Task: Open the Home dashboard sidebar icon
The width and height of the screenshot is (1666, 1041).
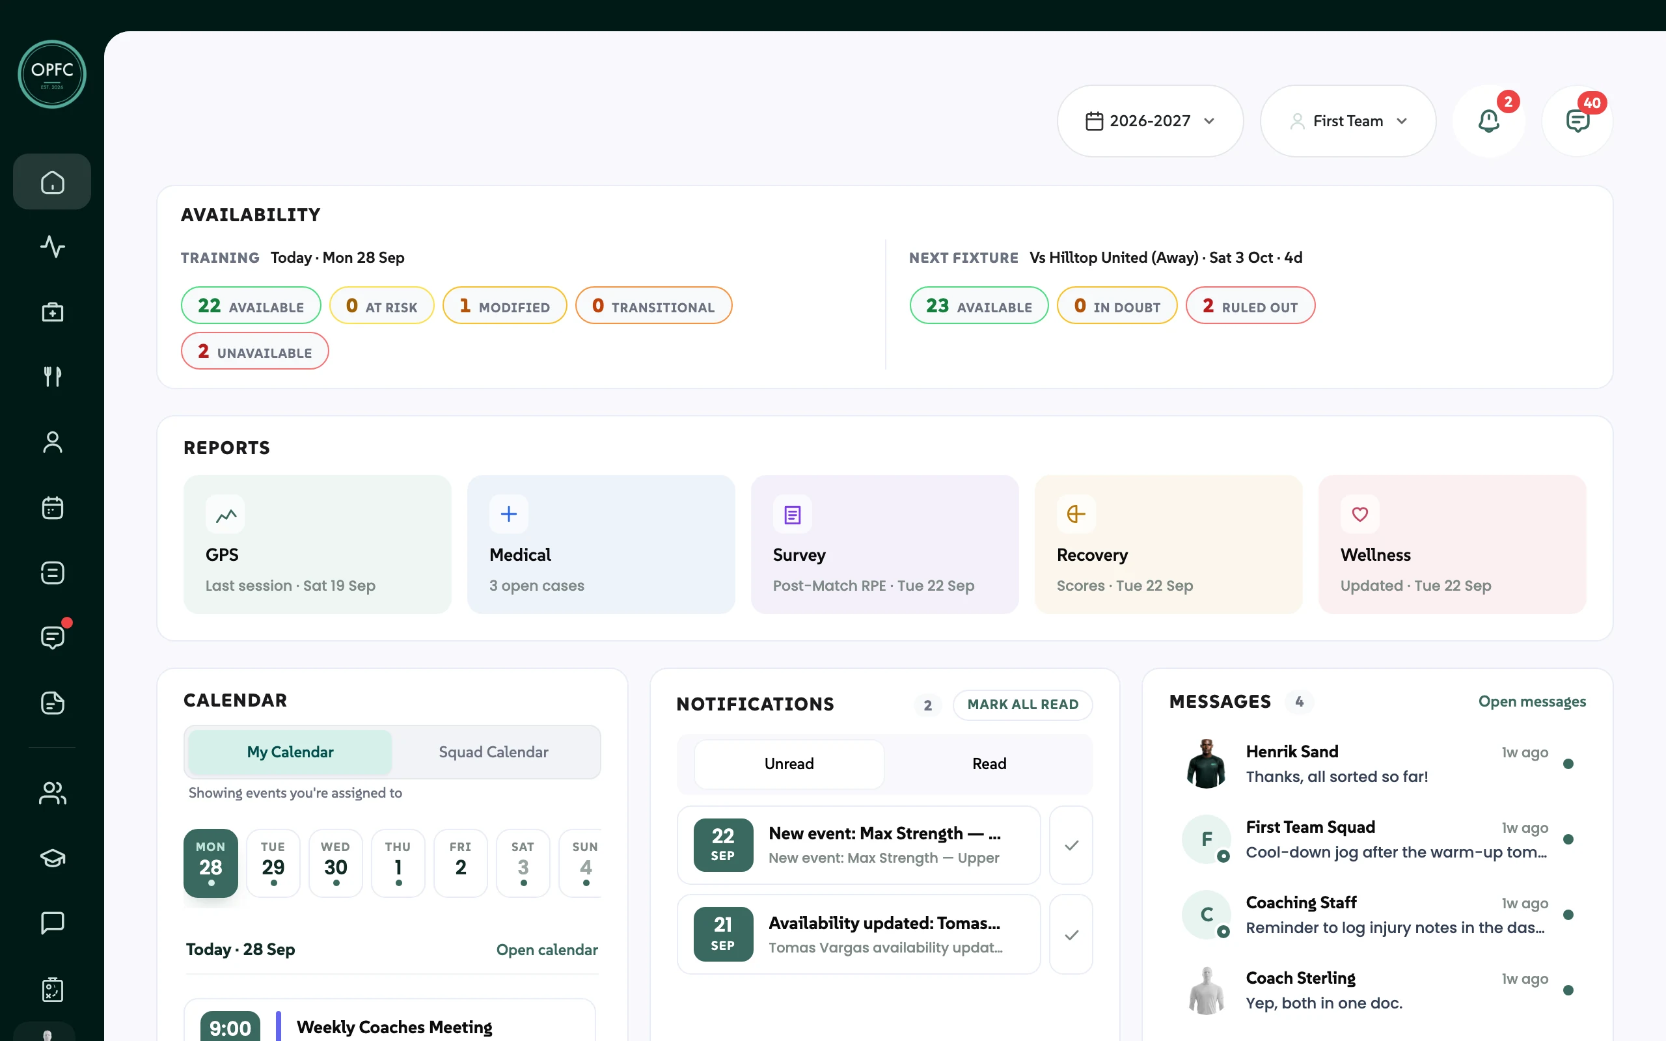Action: click(x=52, y=182)
